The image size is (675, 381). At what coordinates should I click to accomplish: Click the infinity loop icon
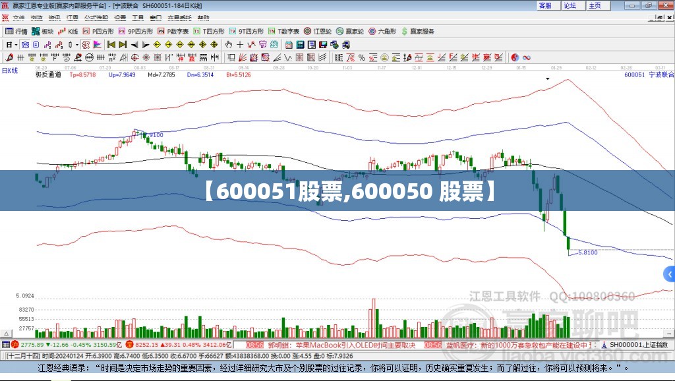(x=527, y=57)
